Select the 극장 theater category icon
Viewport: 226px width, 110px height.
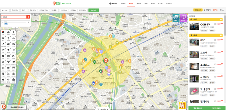point(14,45)
